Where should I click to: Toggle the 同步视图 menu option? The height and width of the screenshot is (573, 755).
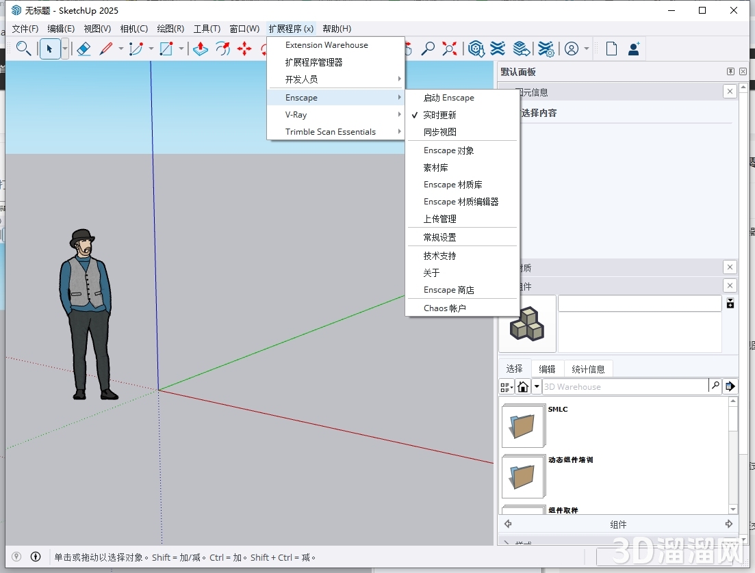coord(462,132)
